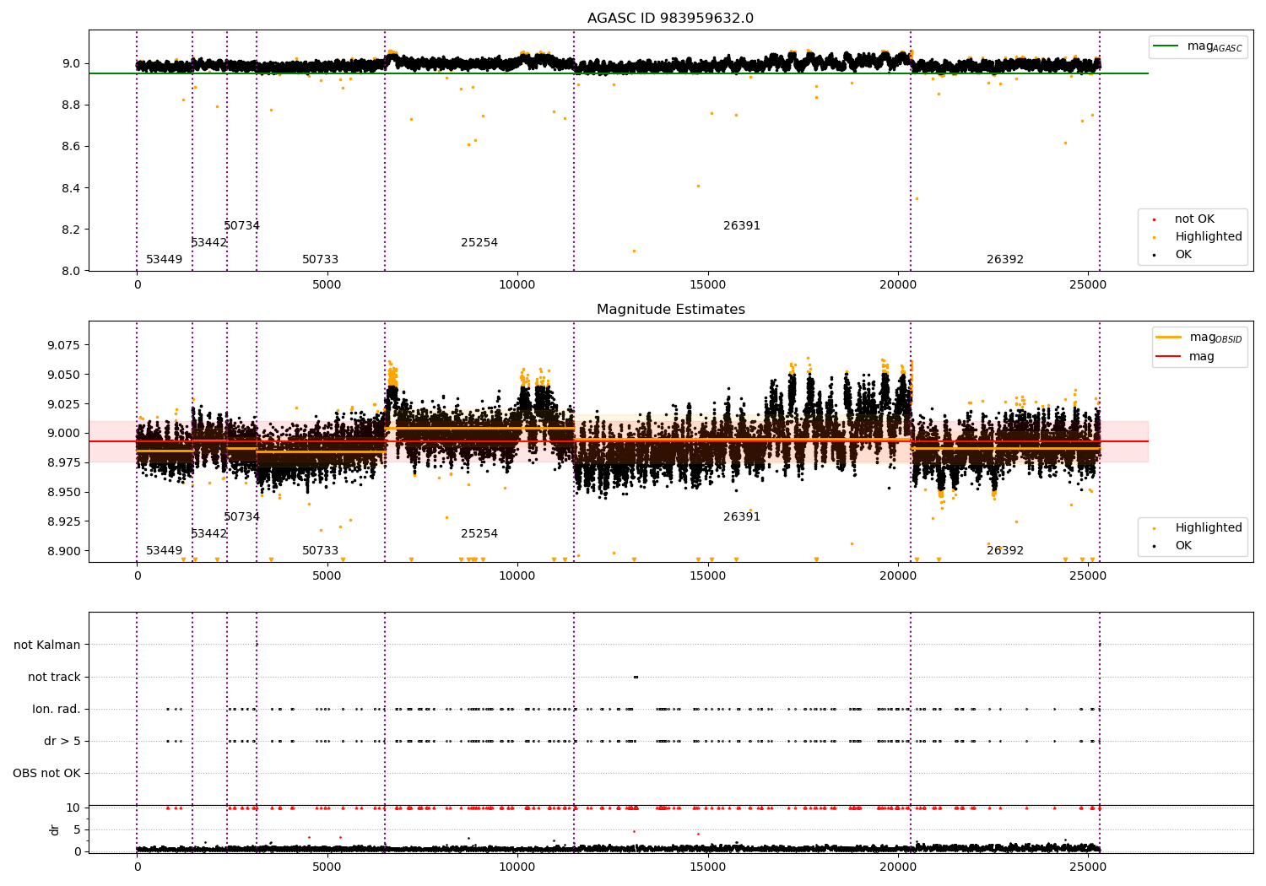Click y-axis tick '8.900' in middle plot
1266x886 pixels.
62,551
